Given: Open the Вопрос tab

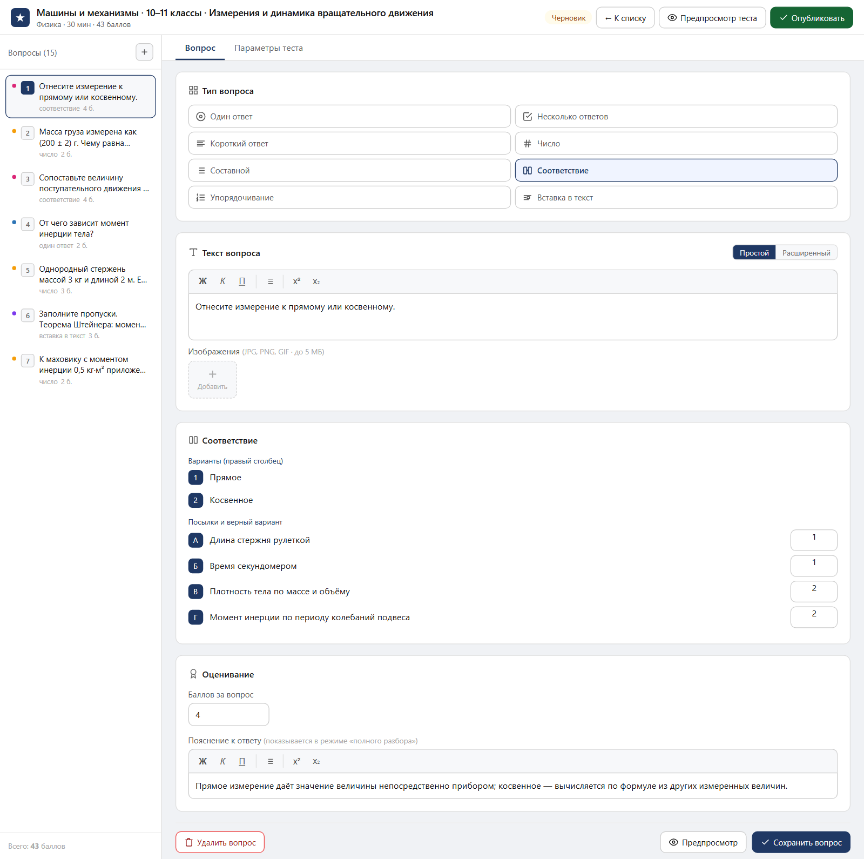Looking at the screenshot, I should [x=200, y=48].
